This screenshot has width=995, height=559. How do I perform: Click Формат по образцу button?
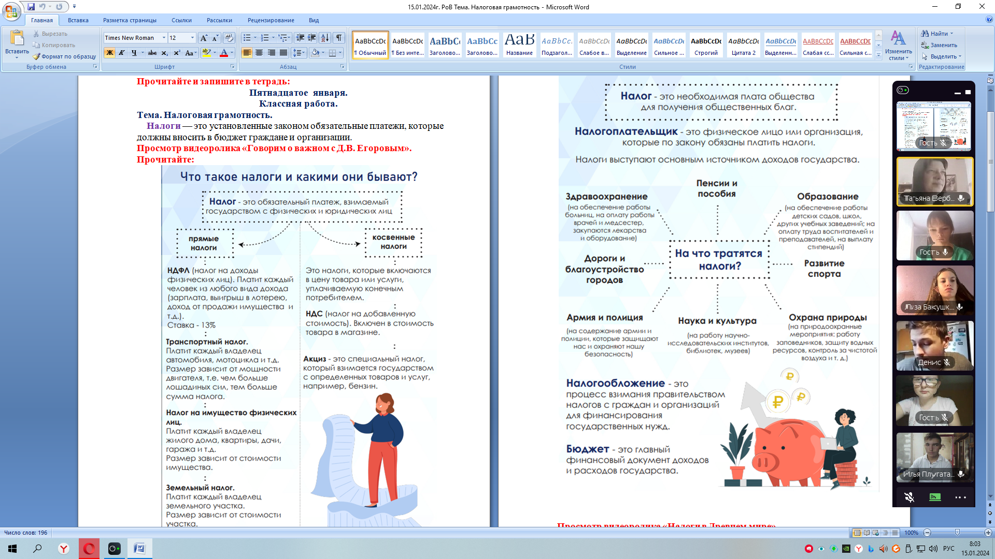[x=64, y=56]
